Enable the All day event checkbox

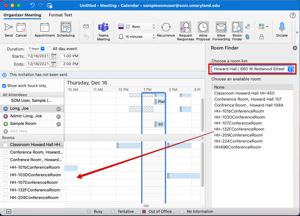point(49,49)
